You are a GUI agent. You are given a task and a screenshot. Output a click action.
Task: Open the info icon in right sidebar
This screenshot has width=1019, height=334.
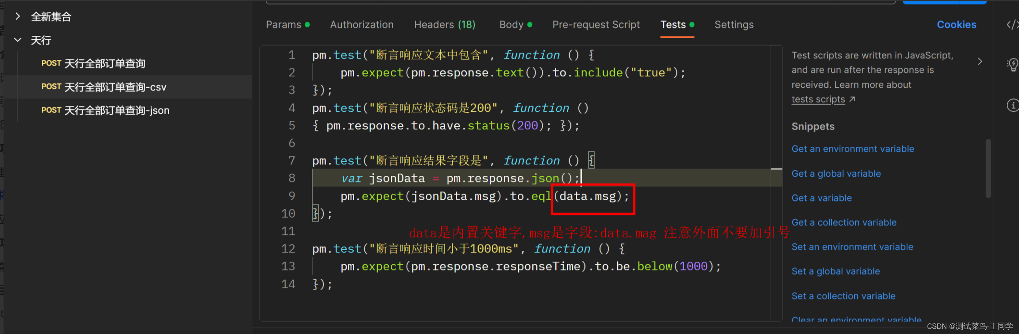[1013, 105]
